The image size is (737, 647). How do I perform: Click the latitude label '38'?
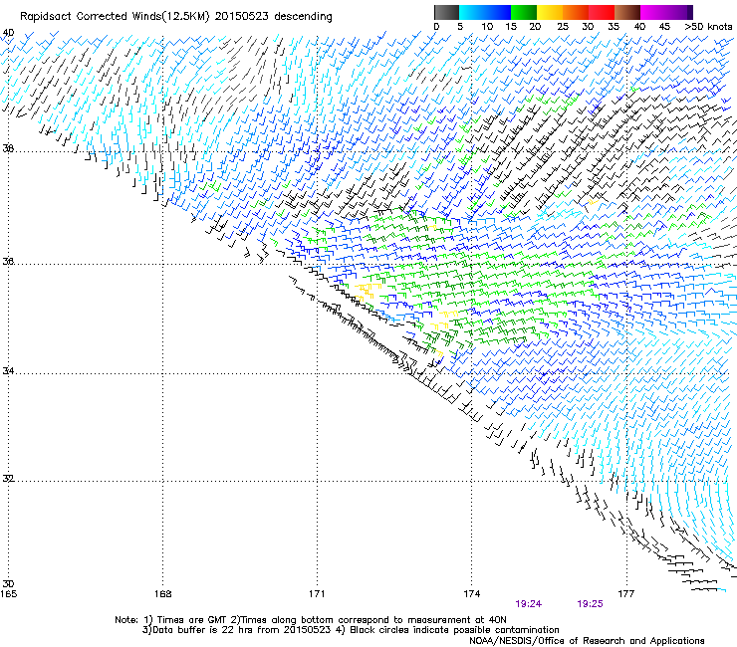(x=8, y=149)
